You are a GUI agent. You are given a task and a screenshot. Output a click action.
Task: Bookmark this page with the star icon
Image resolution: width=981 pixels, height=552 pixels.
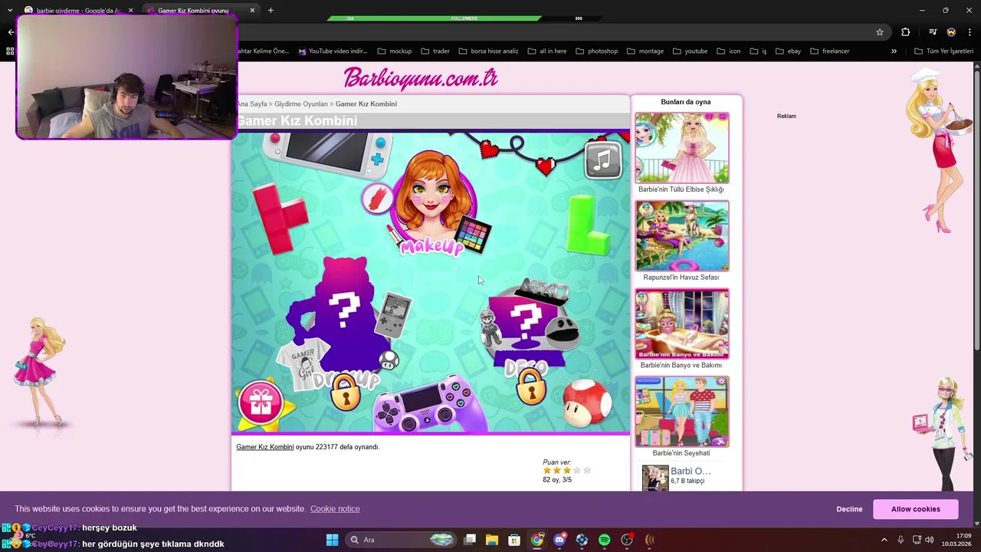880,32
